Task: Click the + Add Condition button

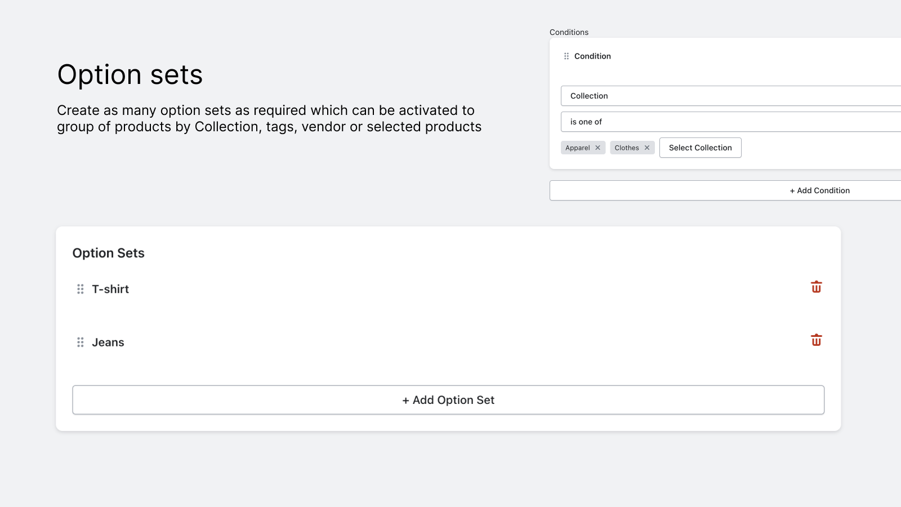Action: click(819, 190)
